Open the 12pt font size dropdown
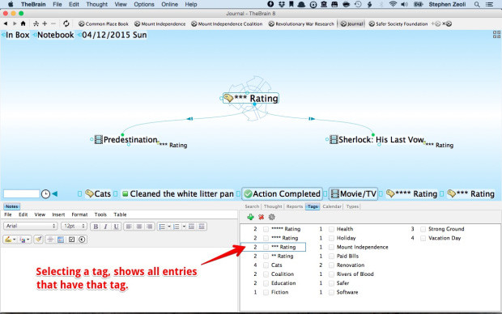Screen dimensions: 502x314 [x=74, y=226]
